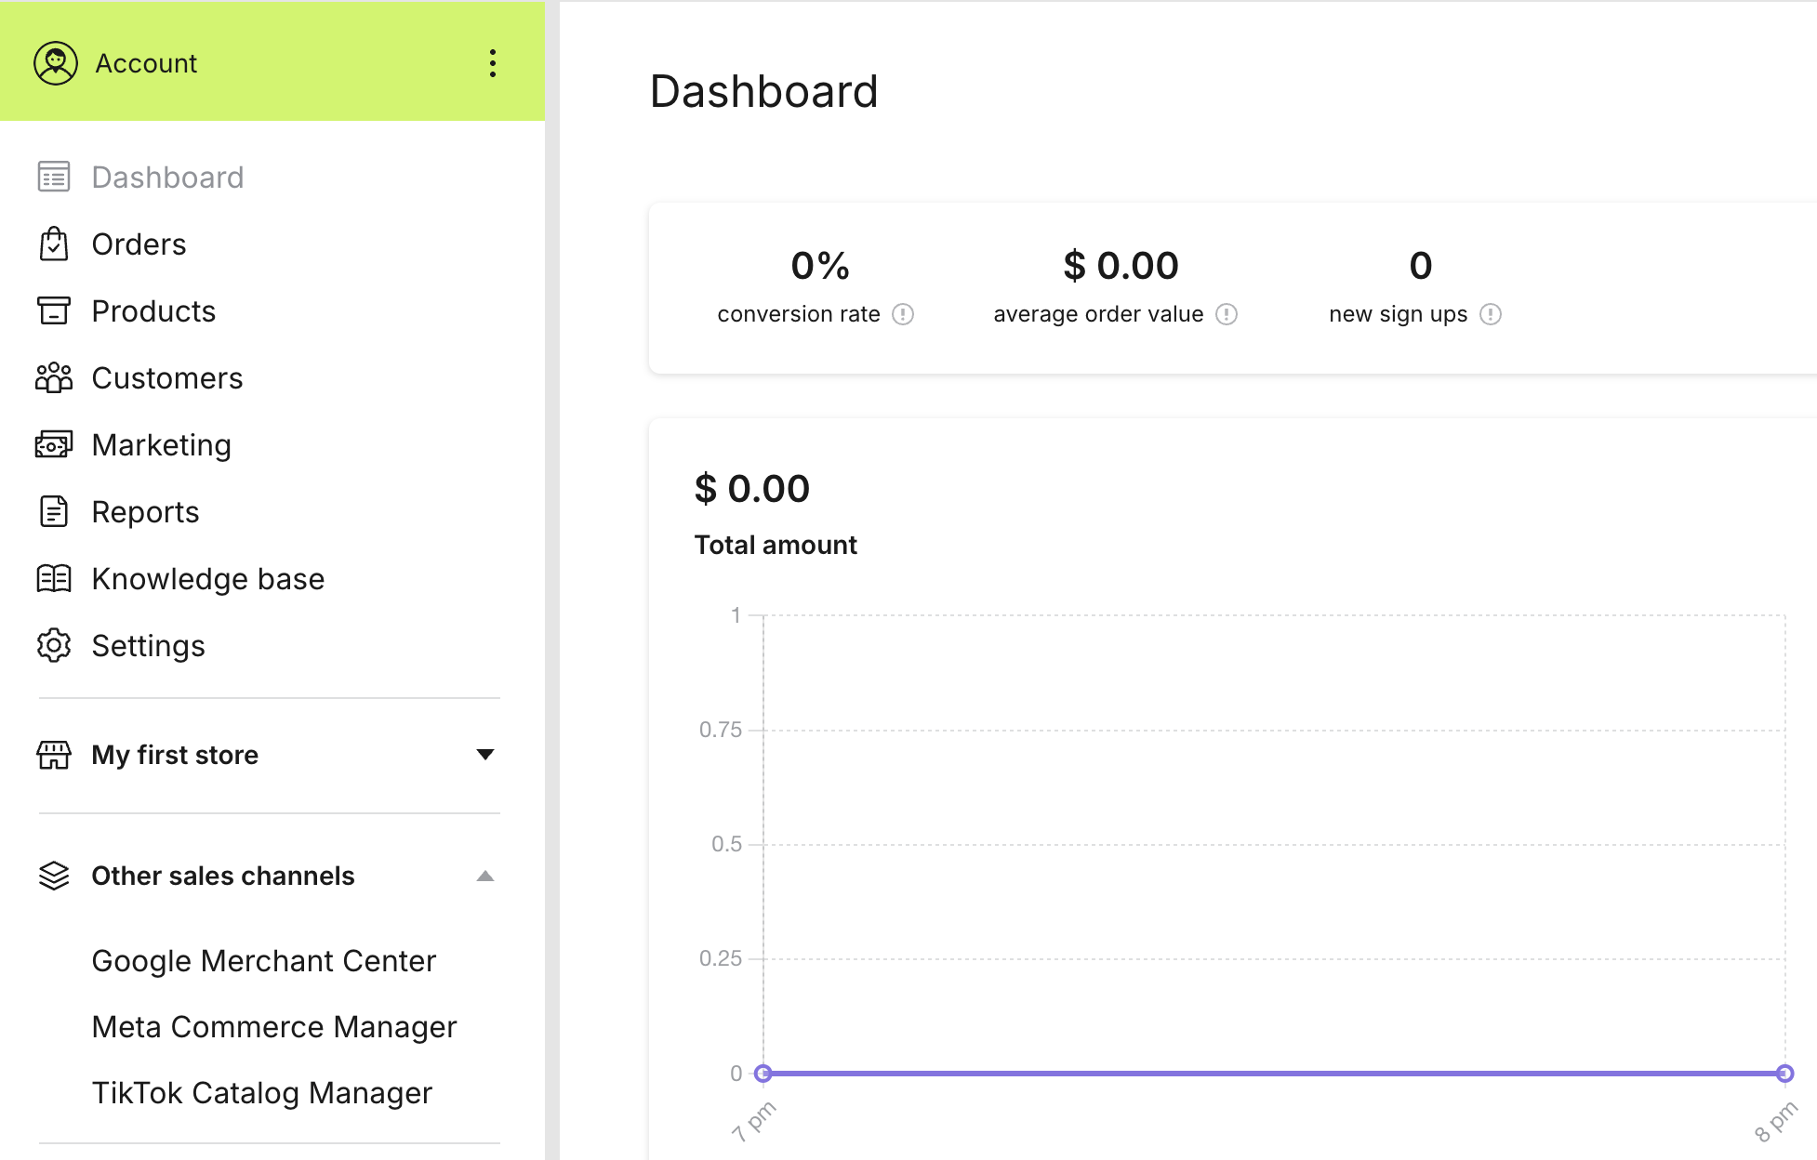Show info for new sign ups
The height and width of the screenshot is (1160, 1817).
[x=1491, y=314]
